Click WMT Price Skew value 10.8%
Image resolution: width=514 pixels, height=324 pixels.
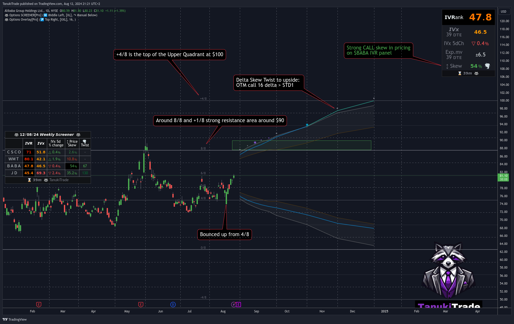[72, 159]
